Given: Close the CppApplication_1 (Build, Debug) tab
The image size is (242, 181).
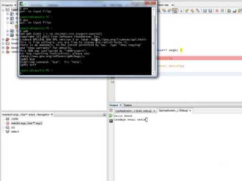Looking at the screenshot, I should click(154, 111).
